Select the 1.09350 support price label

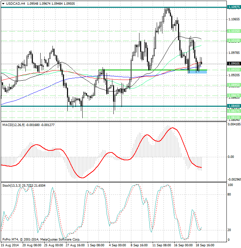pos(234,69)
